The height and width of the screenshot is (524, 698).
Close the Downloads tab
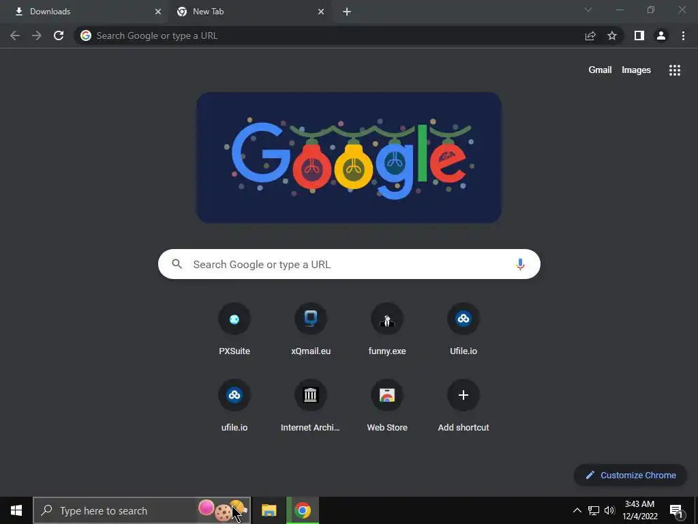pos(158,12)
